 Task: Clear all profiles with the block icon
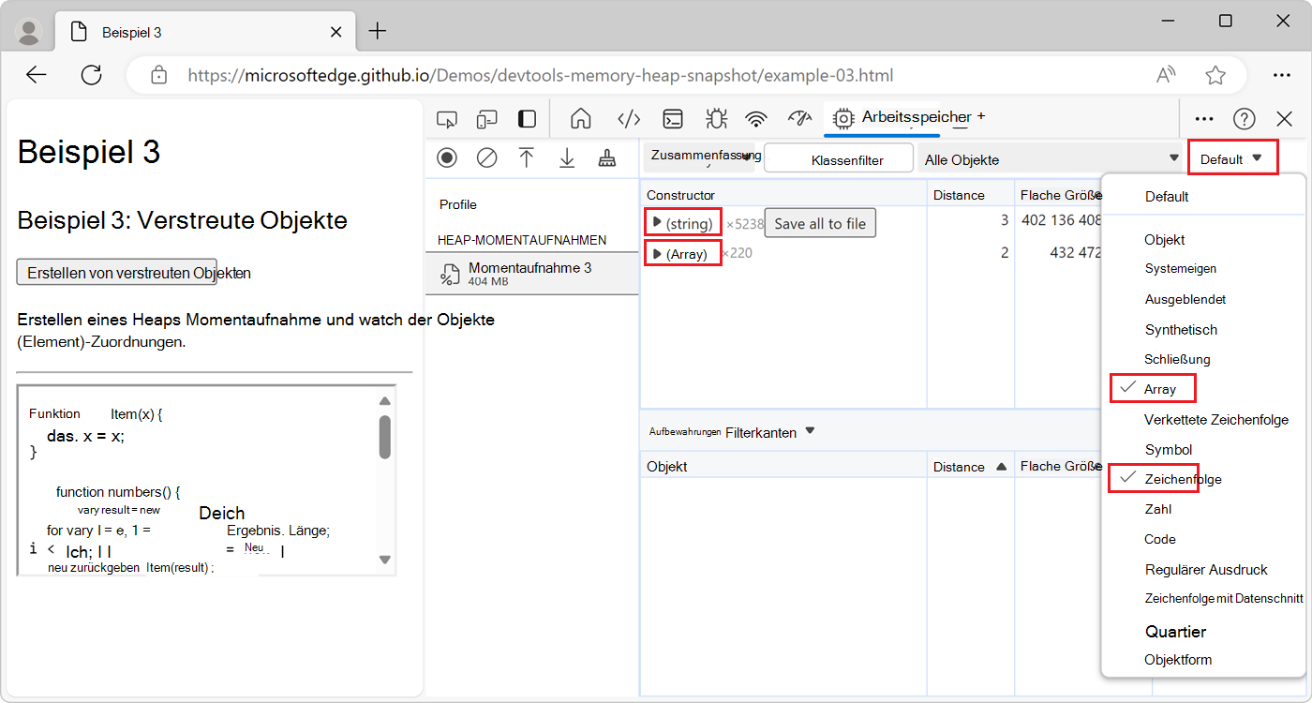(x=486, y=158)
